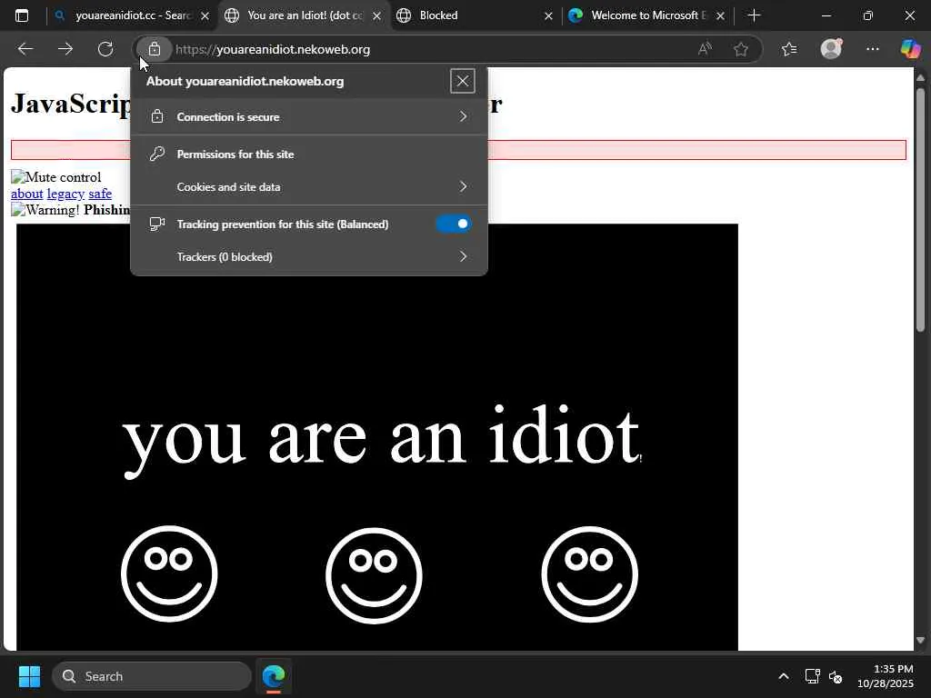Toggle Tracking prevention for this site
The height and width of the screenshot is (698, 931).
tap(454, 224)
